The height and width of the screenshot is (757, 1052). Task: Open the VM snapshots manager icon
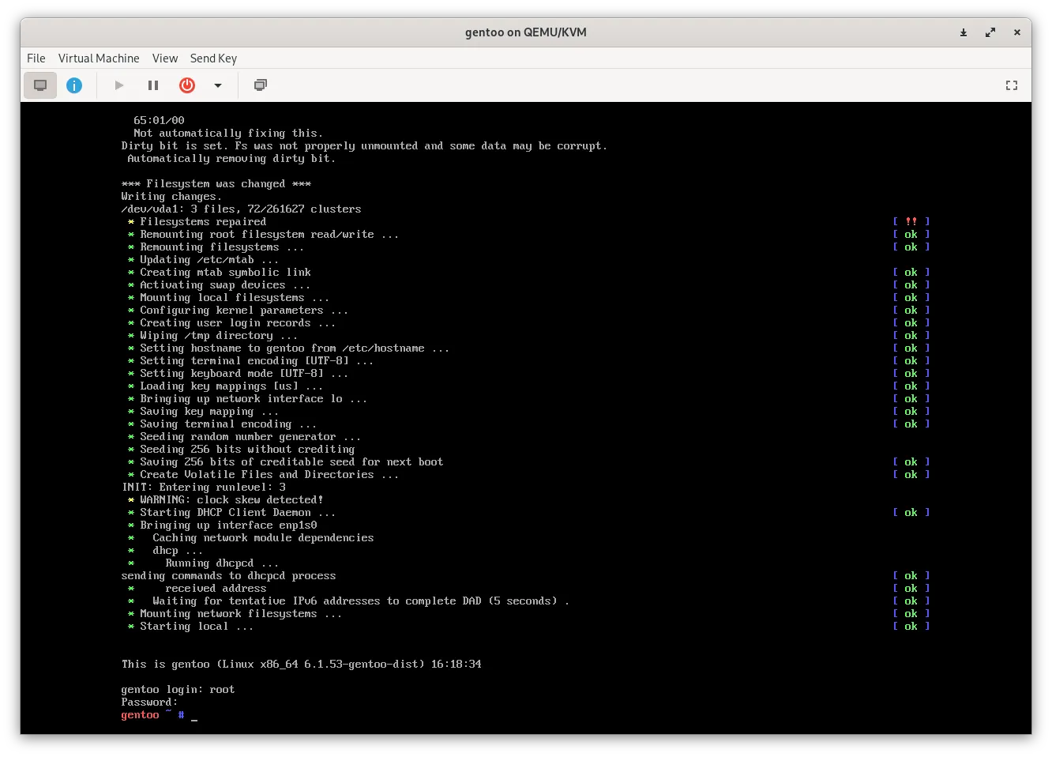tap(260, 85)
